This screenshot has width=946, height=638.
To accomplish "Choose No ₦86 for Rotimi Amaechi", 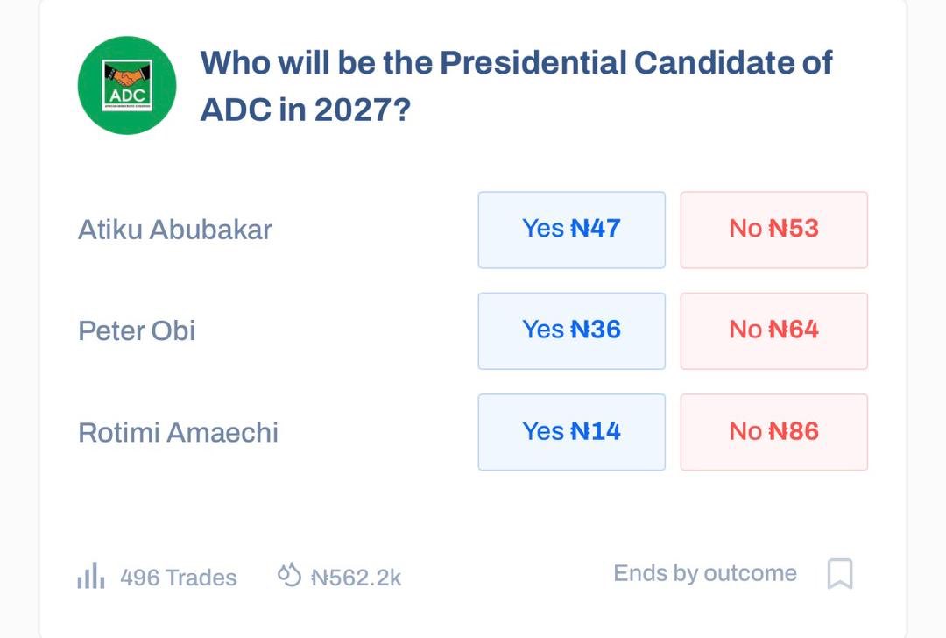I will pos(773,432).
